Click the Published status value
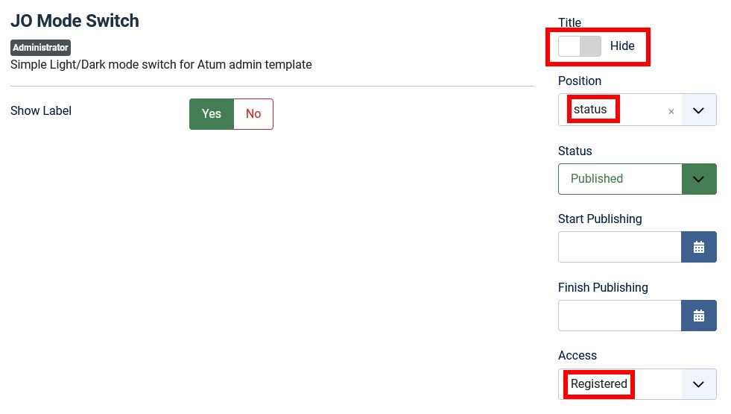This screenshot has width=731, height=414. [597, 179]
